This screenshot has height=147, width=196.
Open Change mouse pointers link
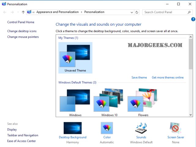23,37
